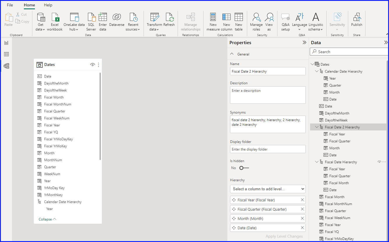Select YrMonthkey field in Dates card
This screenshot has width=389, height=242.
(53, 195)
